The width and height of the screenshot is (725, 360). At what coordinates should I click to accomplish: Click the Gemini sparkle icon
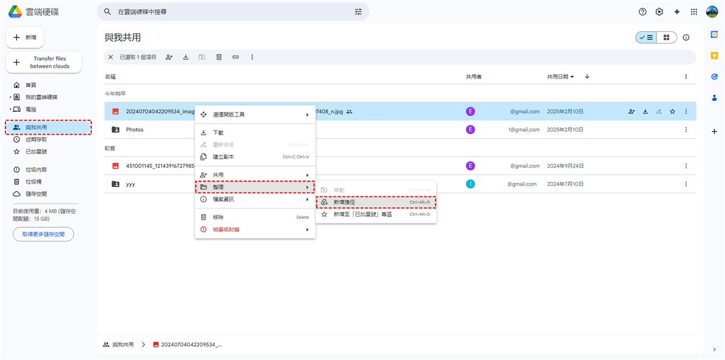tap(677, 11)
